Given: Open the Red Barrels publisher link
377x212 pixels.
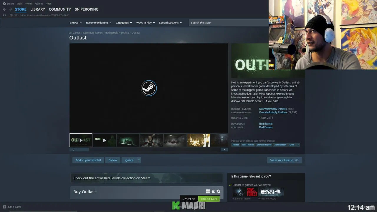Looking at the screenshot, I should coord(266,127).
